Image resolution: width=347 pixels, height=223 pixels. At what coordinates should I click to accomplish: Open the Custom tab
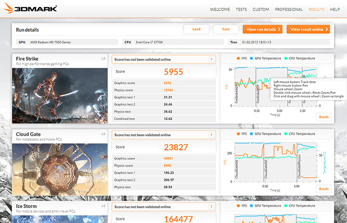(x=261, y=9)
